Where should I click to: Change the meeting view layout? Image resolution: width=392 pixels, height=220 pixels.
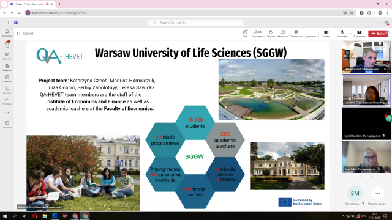click(296, 34)
